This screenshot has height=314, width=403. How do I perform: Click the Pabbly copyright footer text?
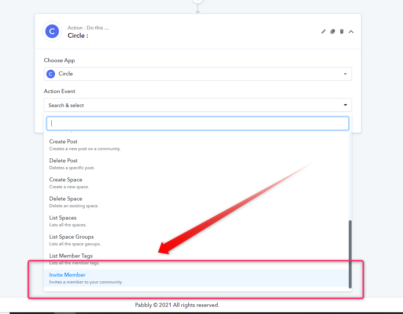pyautogui.click(x=177, y=305)
